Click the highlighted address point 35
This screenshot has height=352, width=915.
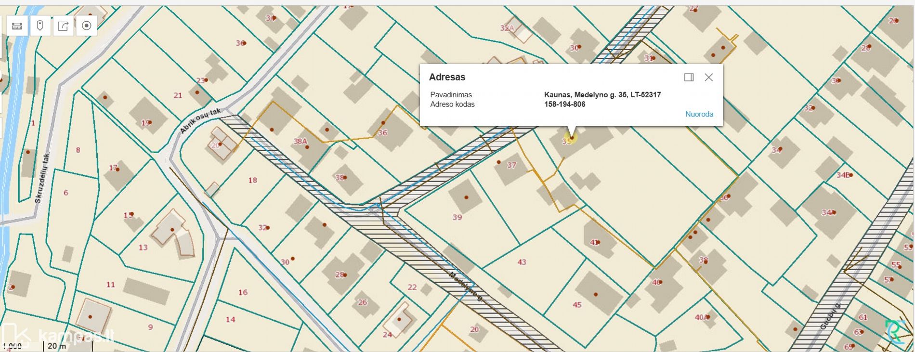pos(571,139)
